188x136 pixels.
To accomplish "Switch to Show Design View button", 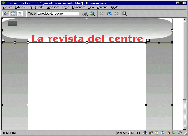I will [x=20, y=14].
